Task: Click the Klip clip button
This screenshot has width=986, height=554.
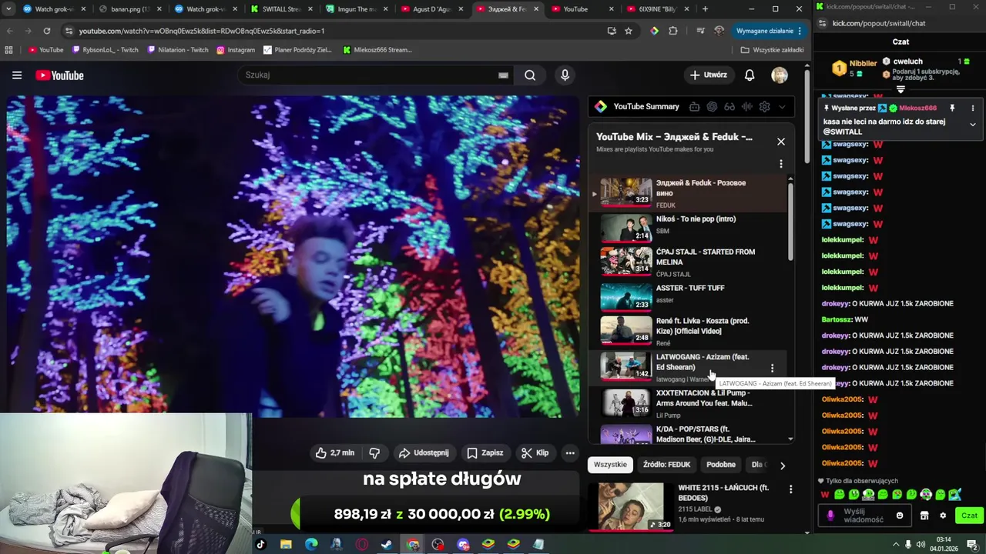Action: pyautogui.click(x=535, y=453)
